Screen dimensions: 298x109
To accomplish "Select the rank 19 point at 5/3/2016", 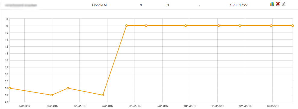I will click(x=52, y=95).
